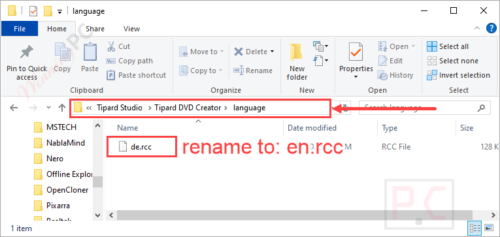
Task: Click Paste shortcut in ribbon
Action: pos(136,75)
